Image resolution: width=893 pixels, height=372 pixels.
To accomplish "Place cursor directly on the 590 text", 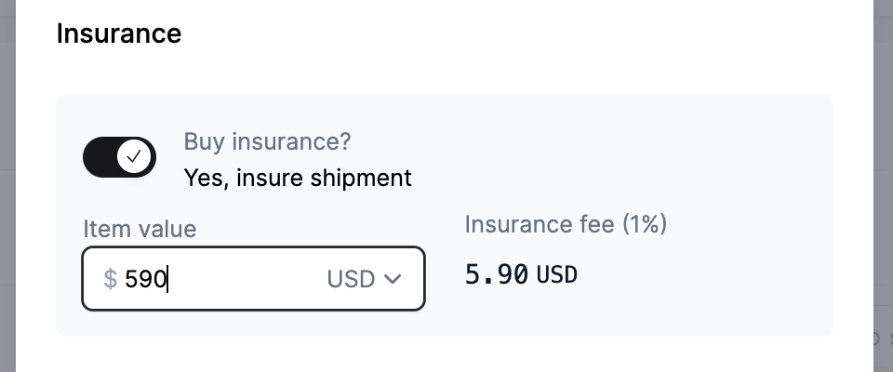I will pos(145,279).
